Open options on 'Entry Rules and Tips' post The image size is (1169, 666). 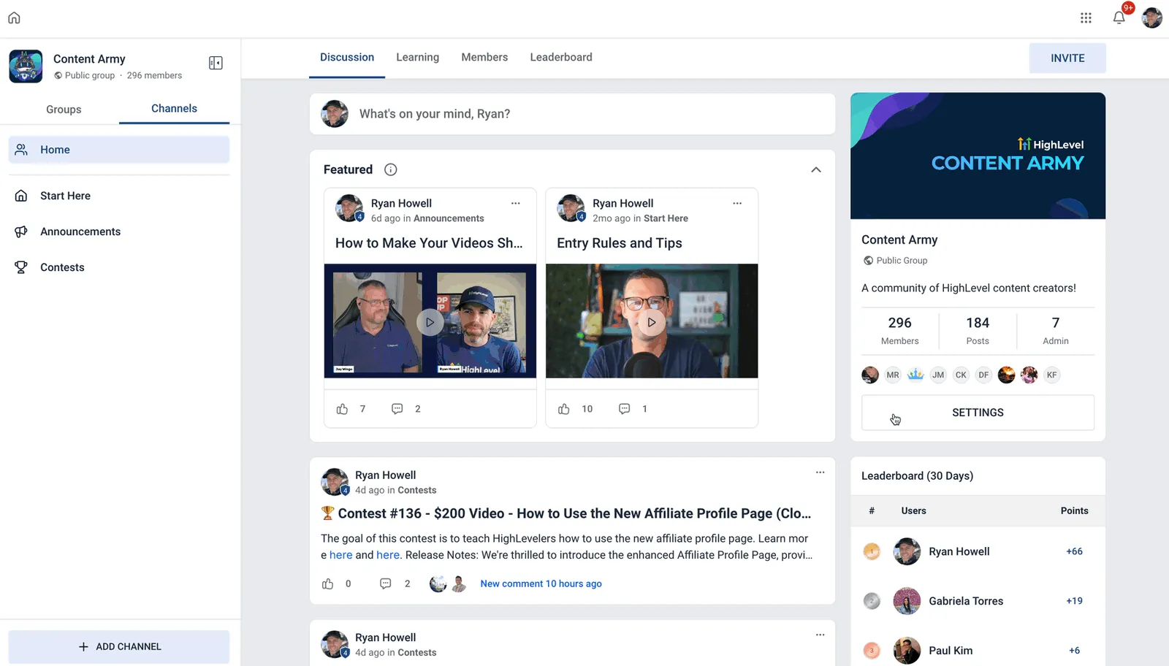click(x=737, y=203)
